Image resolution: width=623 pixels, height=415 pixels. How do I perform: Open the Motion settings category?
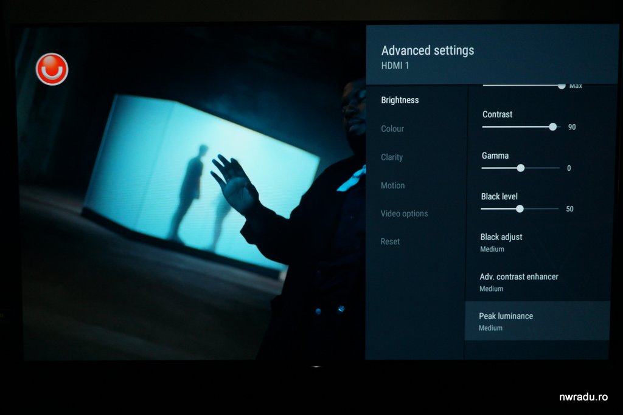pyautogui.click(x=392, y=185)
